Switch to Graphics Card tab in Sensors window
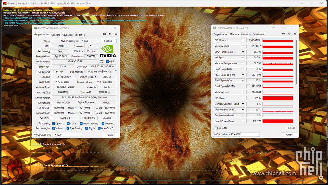This screenshot has height=185, width=328. coord(221,35)
